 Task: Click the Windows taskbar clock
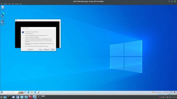pyautogui.click(x=171, y=92)
